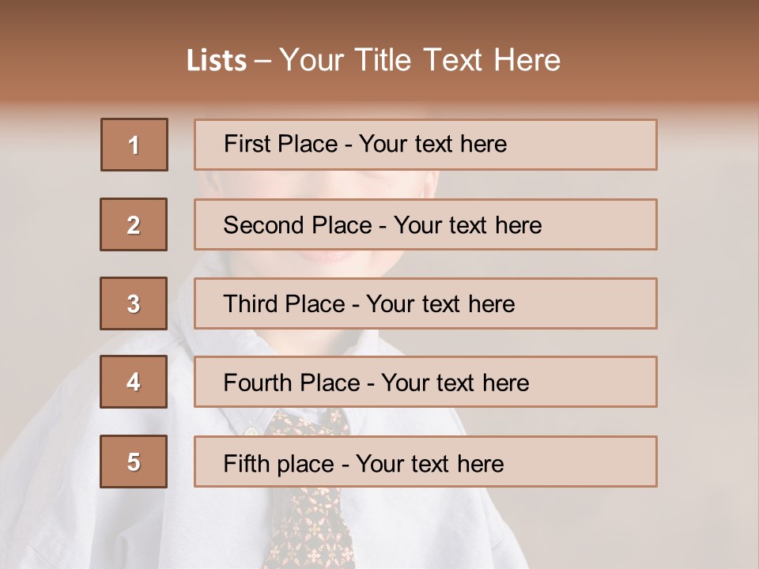Select the number 5 box
The height and width of the screenshot is (569, 759).
134,462
